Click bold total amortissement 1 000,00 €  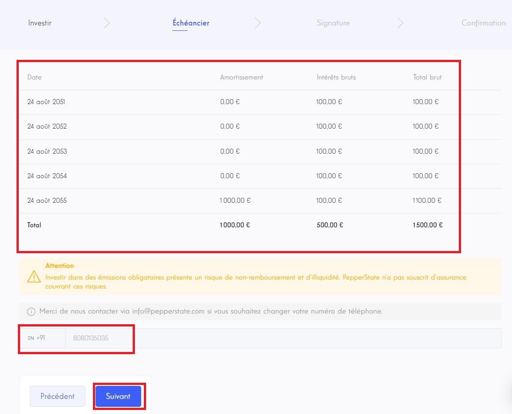point(235,225)
